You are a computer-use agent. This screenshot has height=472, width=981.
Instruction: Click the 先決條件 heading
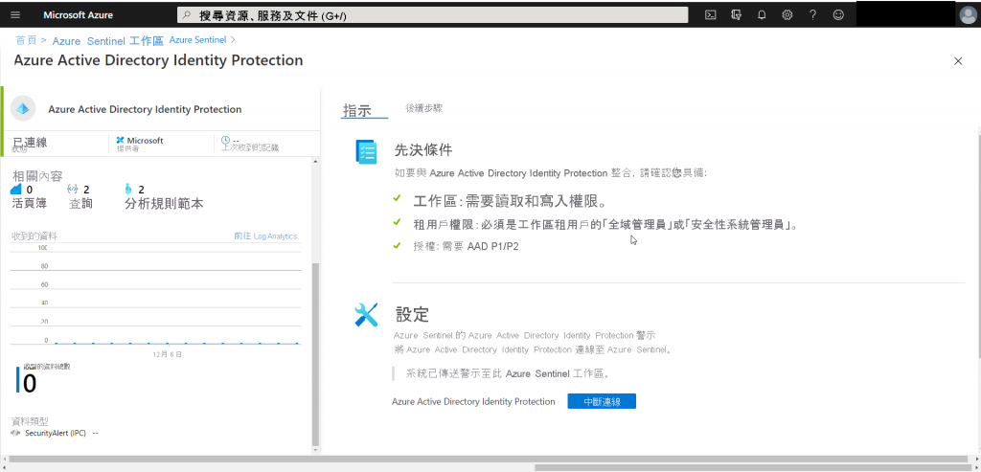423,150
